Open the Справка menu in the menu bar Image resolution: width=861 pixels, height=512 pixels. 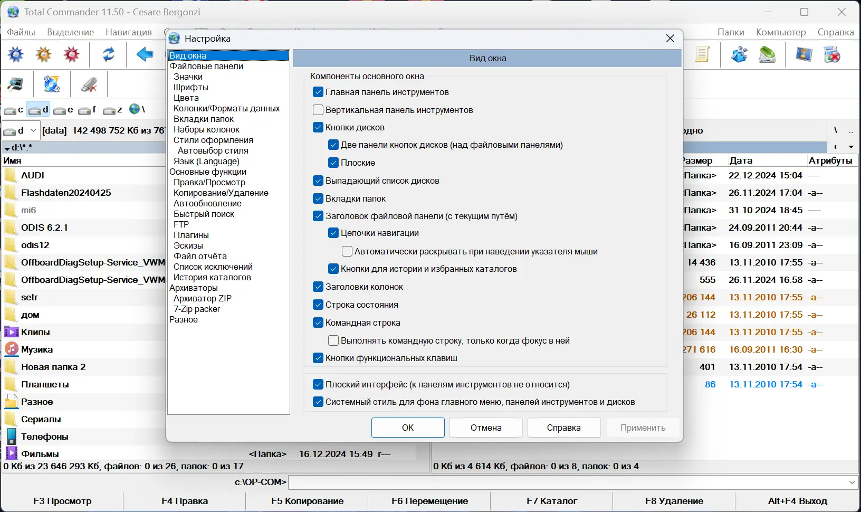pos(835,32)
